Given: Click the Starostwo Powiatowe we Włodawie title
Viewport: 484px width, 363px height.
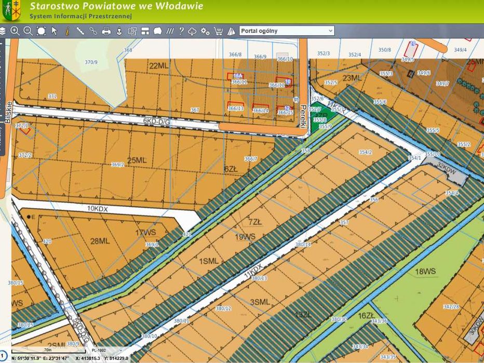Looking at the screenshot, I should (x=116, y=6).
